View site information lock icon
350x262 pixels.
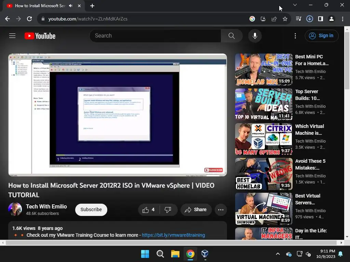click(43, 19)
